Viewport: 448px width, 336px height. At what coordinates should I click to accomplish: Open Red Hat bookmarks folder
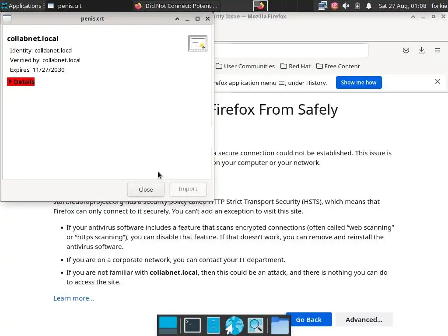tap(295, 66)
